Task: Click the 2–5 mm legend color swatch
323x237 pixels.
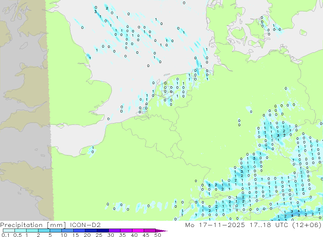Action: coord(44,231)
